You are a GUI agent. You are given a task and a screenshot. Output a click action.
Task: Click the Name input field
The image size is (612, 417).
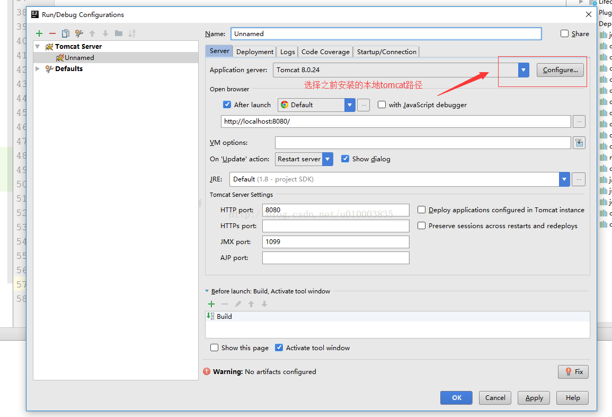(x=386, y=33)
